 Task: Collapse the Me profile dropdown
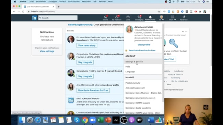click(161, 18)
